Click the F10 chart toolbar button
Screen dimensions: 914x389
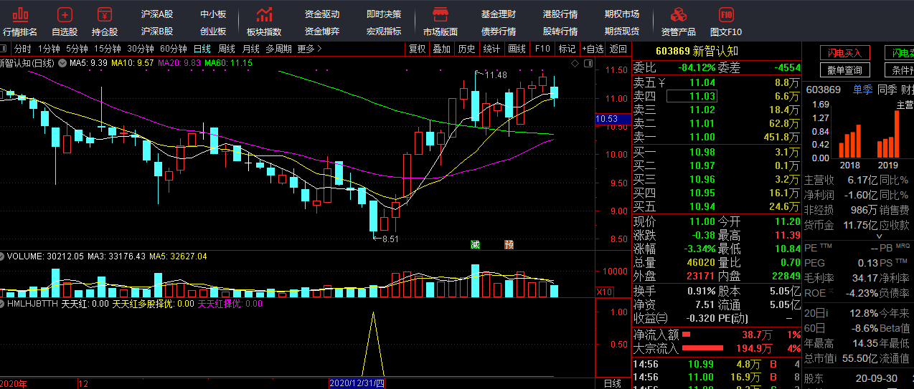(x=542, y=49)
